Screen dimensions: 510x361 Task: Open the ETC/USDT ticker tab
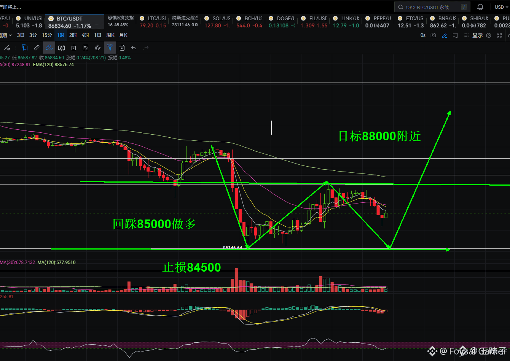410,22
